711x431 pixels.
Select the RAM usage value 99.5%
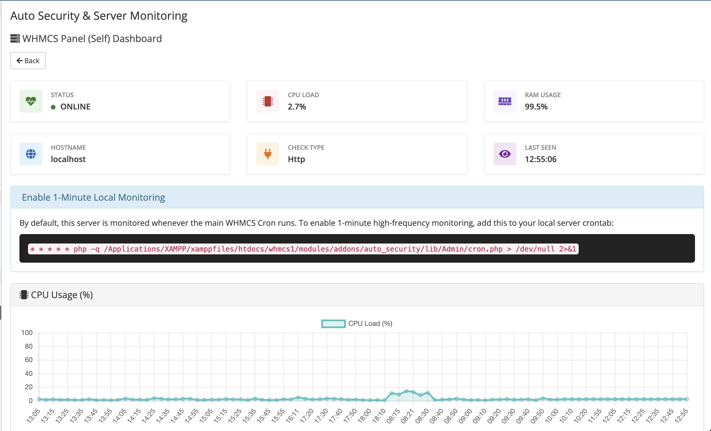[536, 107]
